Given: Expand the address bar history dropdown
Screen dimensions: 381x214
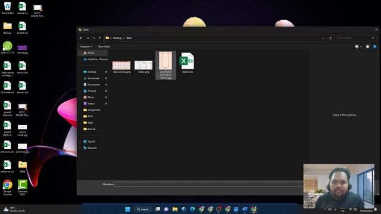Looking at the screenshot, I should [323, 38].
